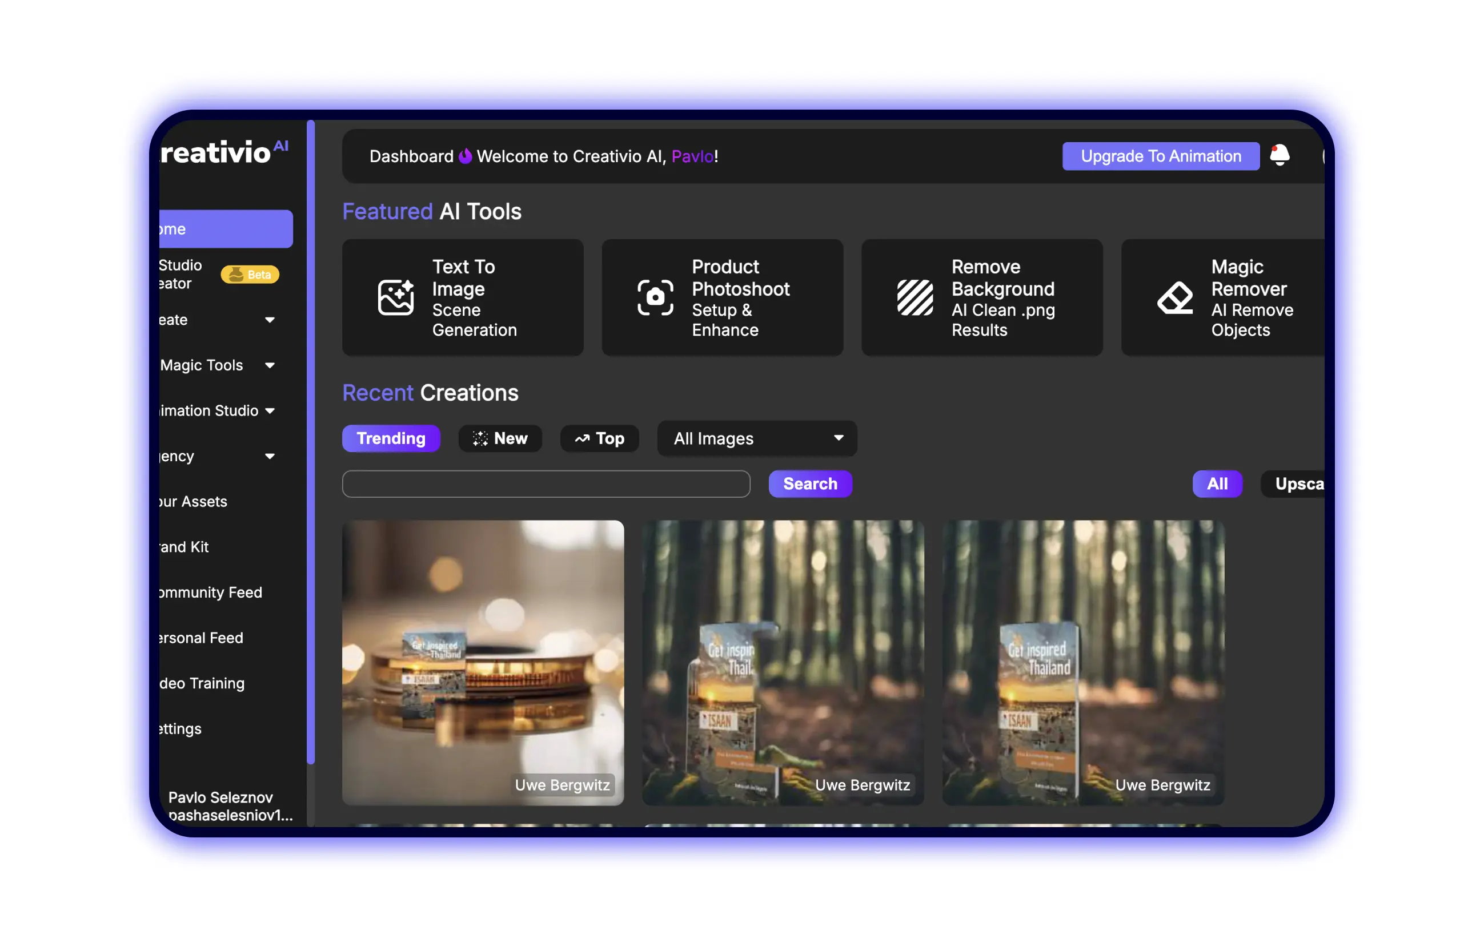Image resolution: width=1484 pixels, height=947 pixels.
Task: Open the Product Photoshoot tool card
Action: (x=722, y=297)
